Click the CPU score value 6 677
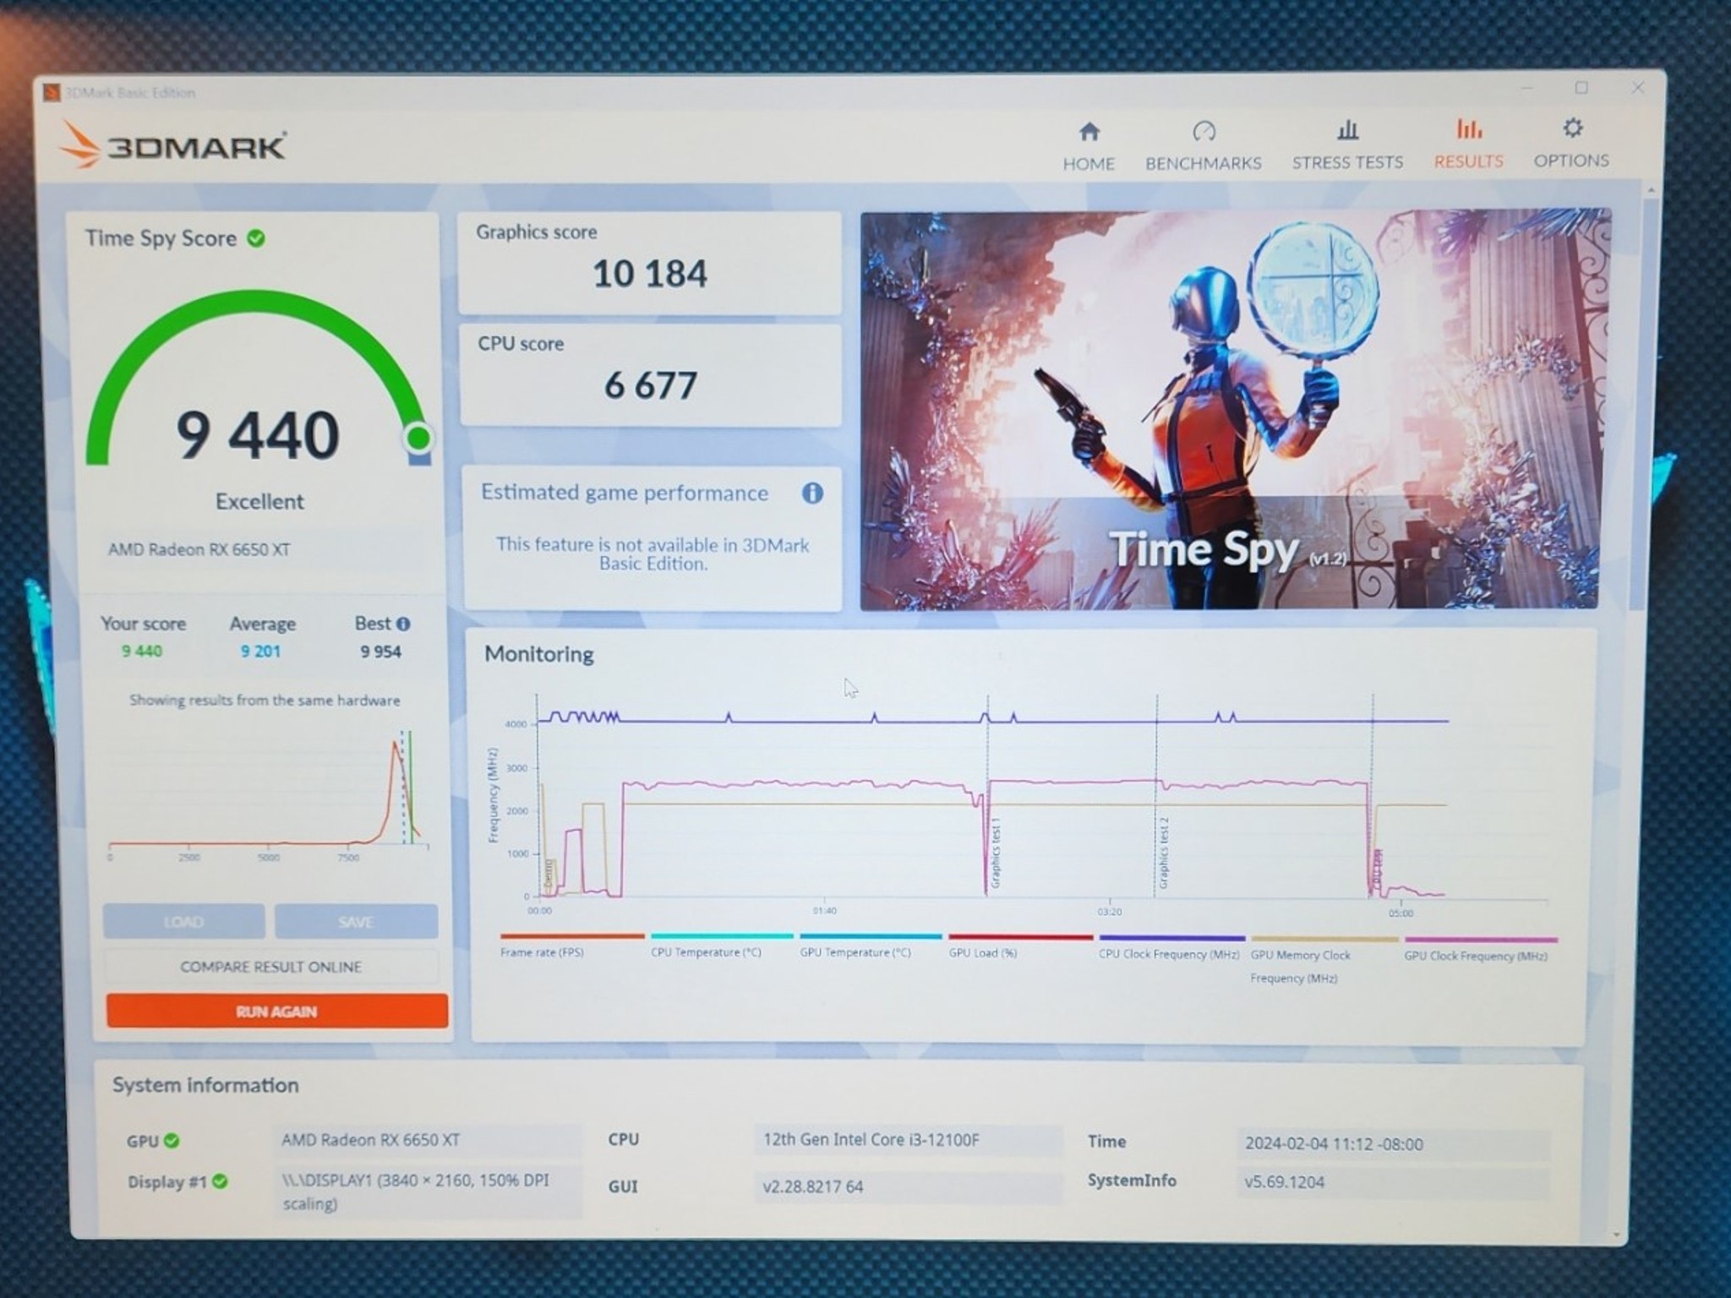The width and height of the screenshot is (1731, 1298). coord(650,385)
